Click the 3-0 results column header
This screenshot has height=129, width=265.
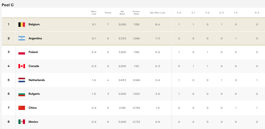(179, 13)
